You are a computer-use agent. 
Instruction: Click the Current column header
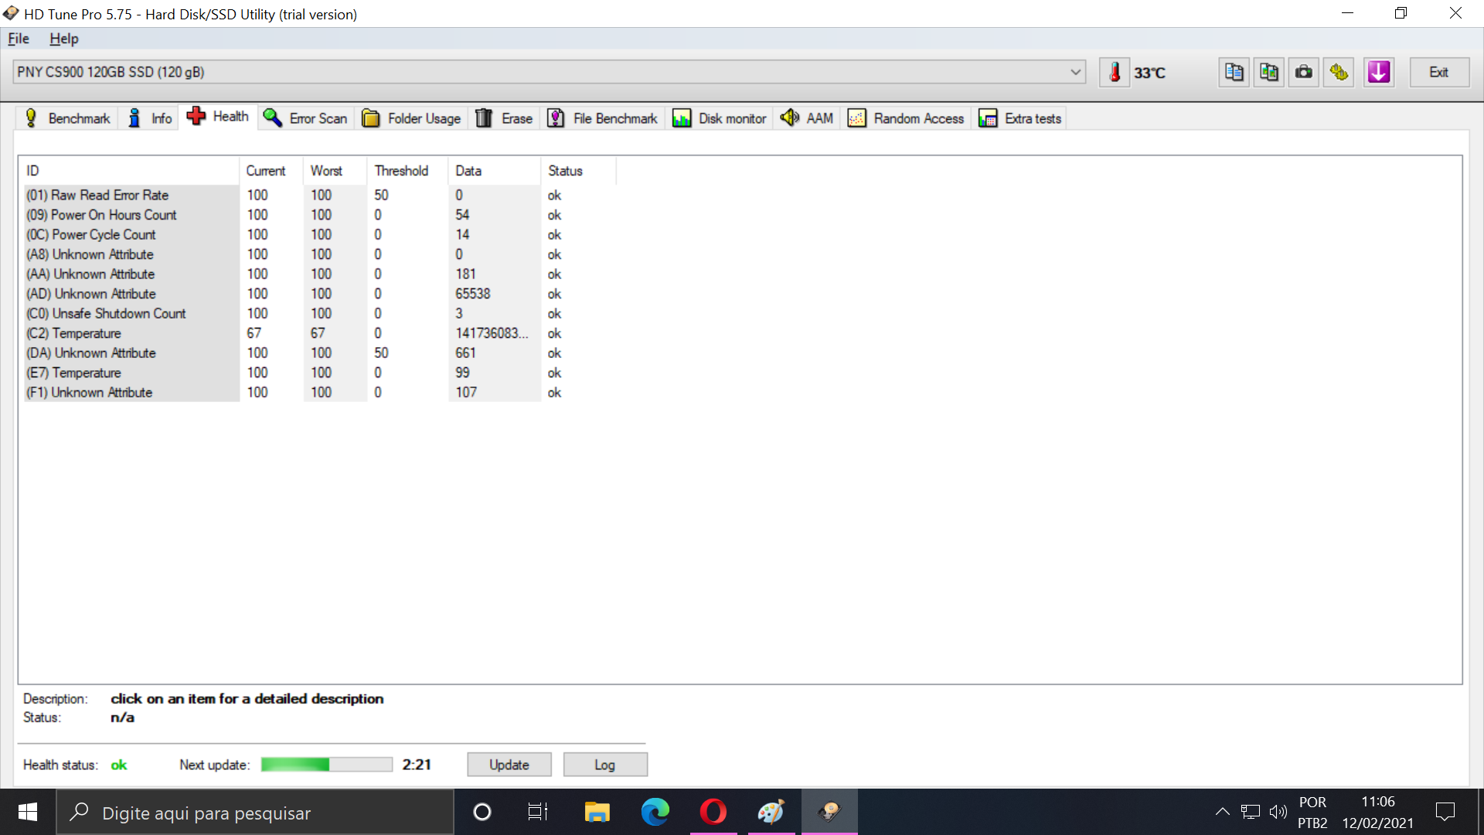(271, 171)
